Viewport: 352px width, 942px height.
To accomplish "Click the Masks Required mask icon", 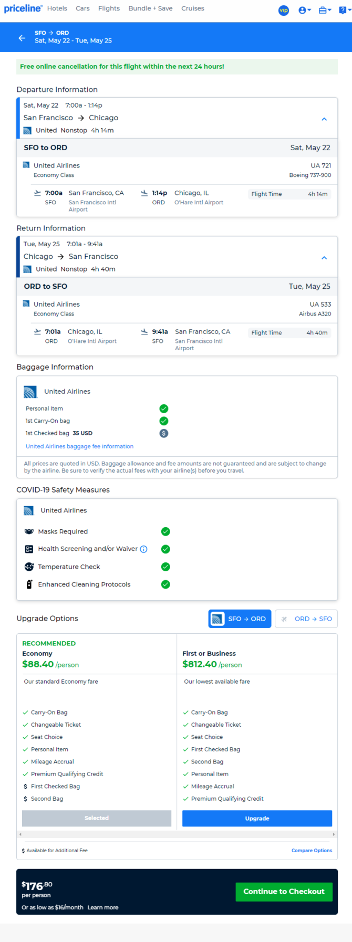I will [29, 531].
